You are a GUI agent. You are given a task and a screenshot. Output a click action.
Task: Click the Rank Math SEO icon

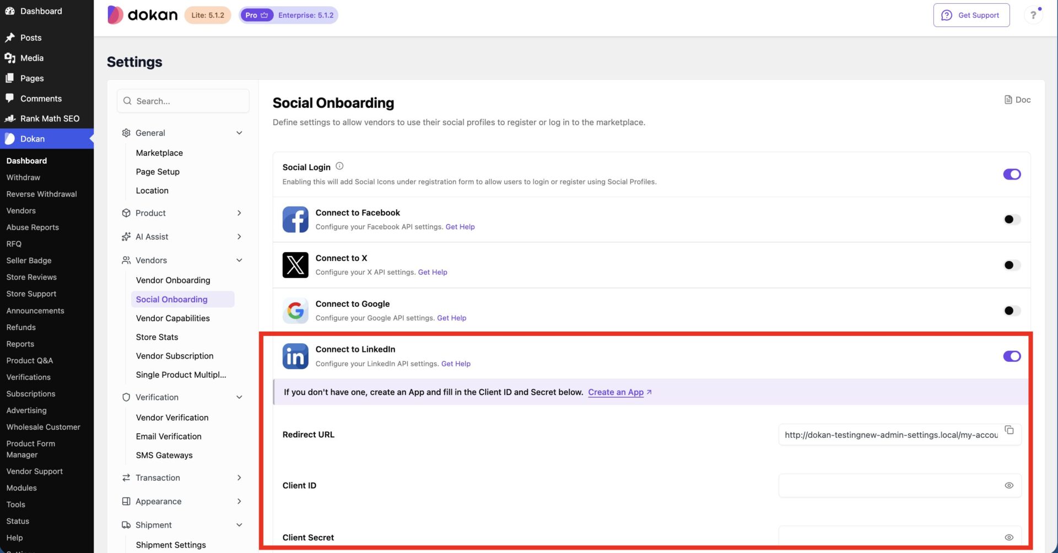point(10,118)
